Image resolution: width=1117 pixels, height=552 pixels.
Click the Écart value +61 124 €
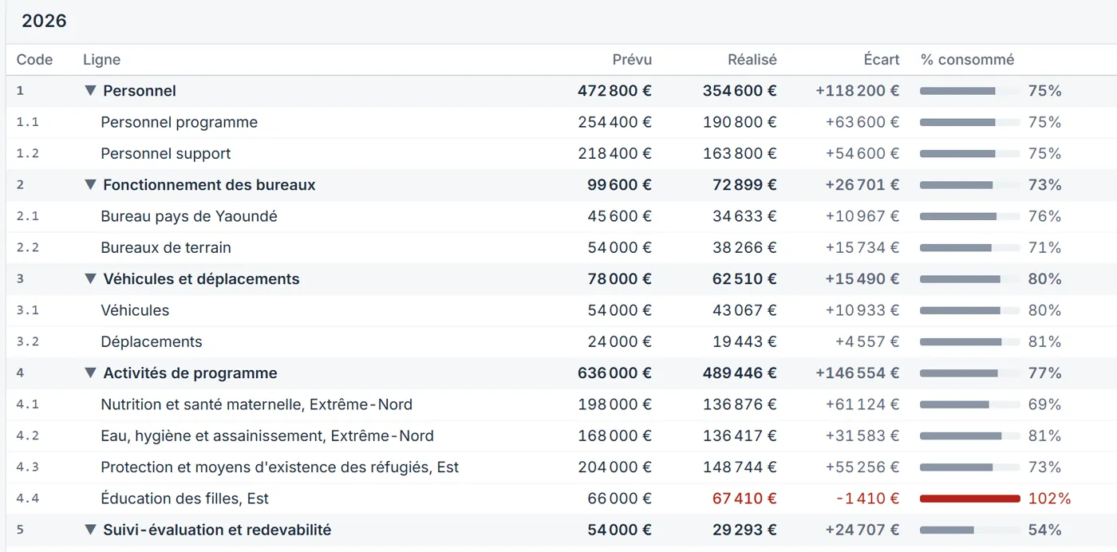tap(862, 404)
